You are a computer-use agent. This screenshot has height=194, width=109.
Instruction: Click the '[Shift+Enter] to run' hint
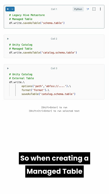pyautogui.click(x=54, y=108)
